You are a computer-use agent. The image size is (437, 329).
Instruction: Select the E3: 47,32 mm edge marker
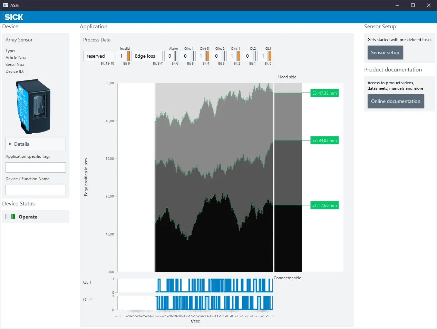click(x=324, y=93)
